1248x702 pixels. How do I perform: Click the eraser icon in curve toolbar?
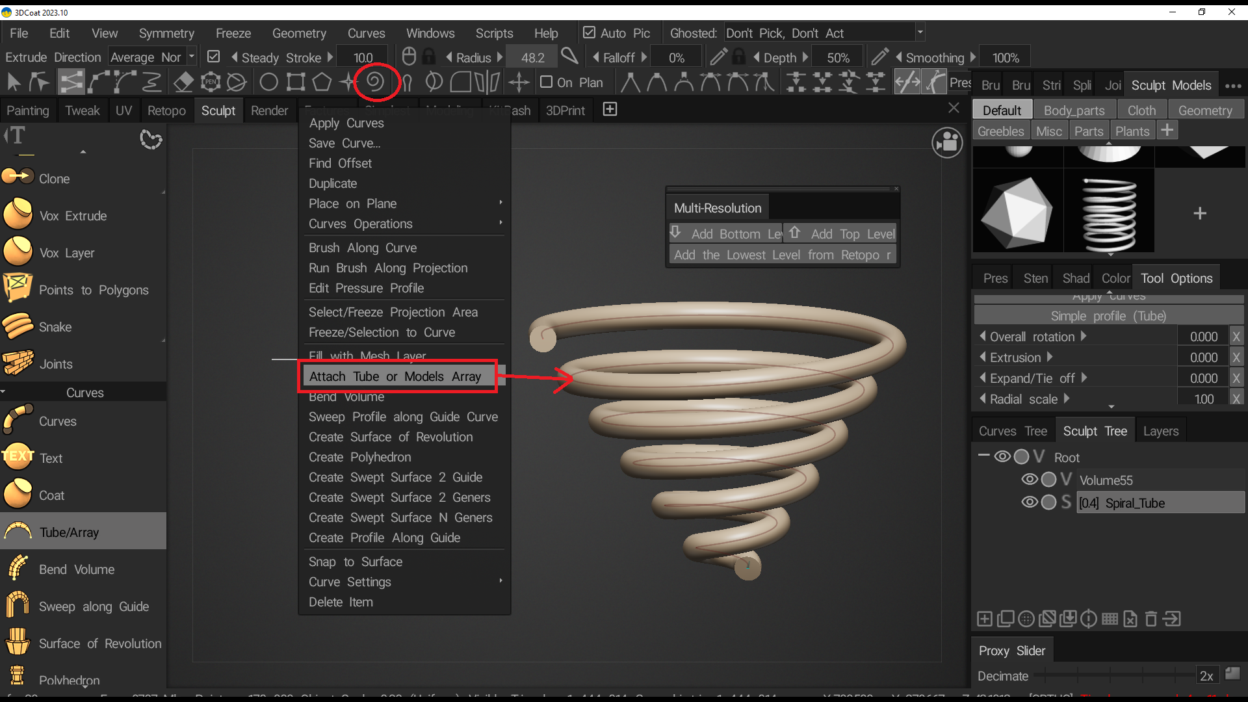[184, 83]
